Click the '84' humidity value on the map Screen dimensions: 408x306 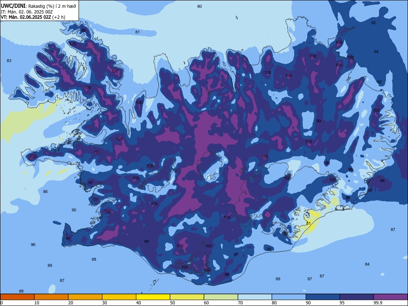[367, 264]
